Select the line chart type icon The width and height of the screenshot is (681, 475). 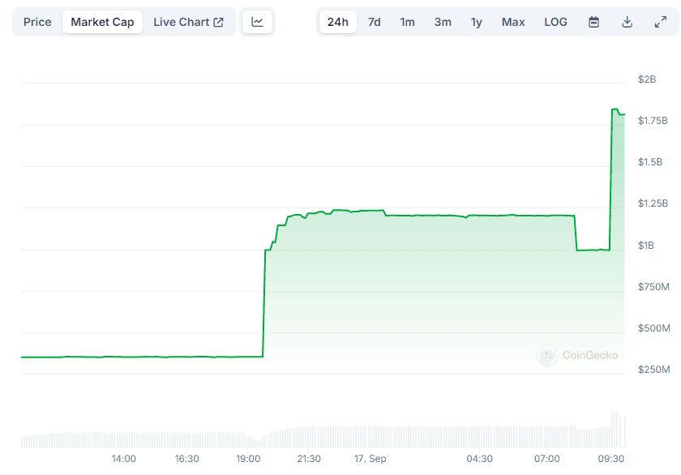pyautogui.click(x=257, y=22)
